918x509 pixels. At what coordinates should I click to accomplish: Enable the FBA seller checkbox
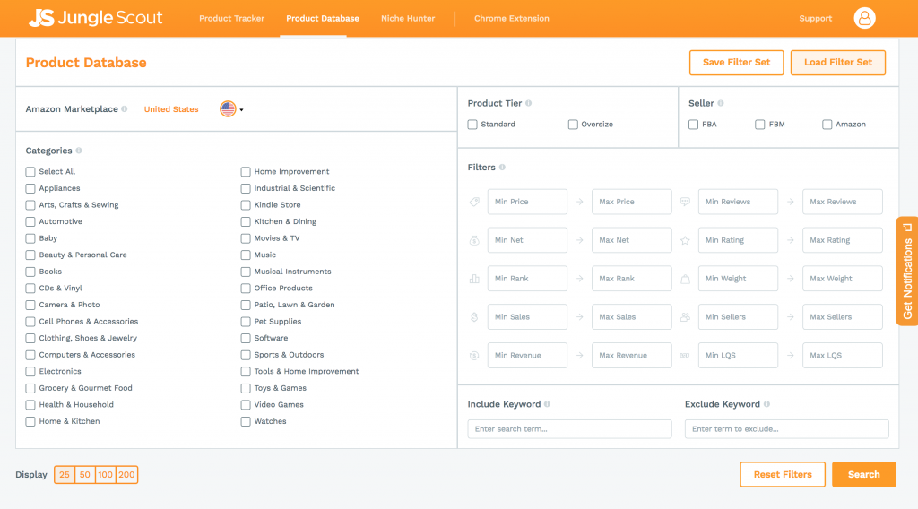(x=694, y=125)
